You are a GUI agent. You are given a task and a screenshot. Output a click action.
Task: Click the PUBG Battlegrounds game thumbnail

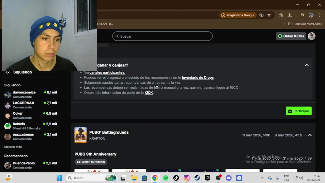click(80, 135)
